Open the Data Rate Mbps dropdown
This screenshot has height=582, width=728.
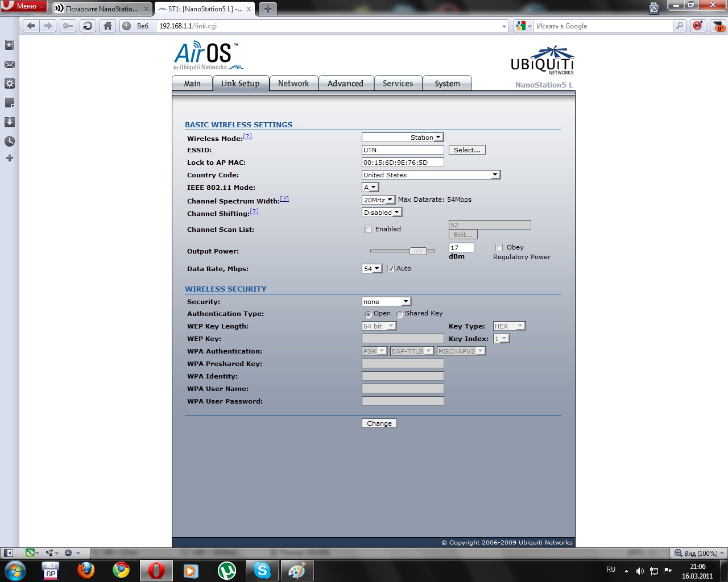(372, 269)
